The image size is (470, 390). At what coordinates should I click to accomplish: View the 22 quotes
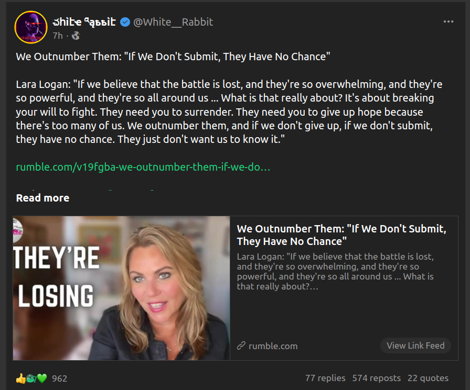[428, 378]
